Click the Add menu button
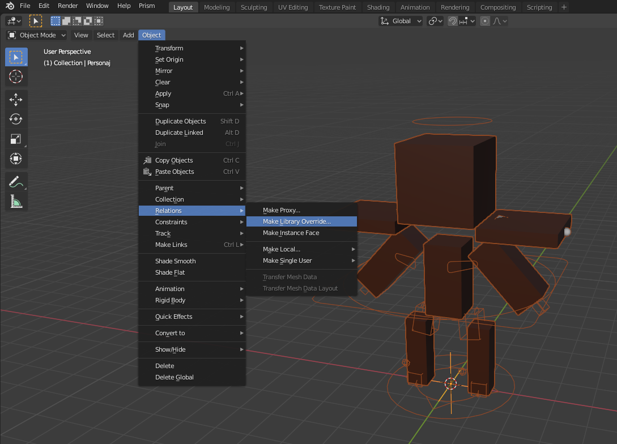The width and height of the screenshot is (617, 444). coord(129,35)
